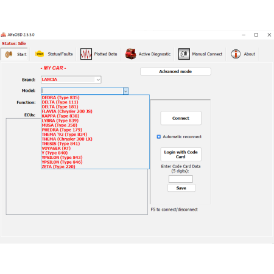Click the Code Card Data input field
The width and height of the screenshot is (274, 274).
(x=181, y=179)
